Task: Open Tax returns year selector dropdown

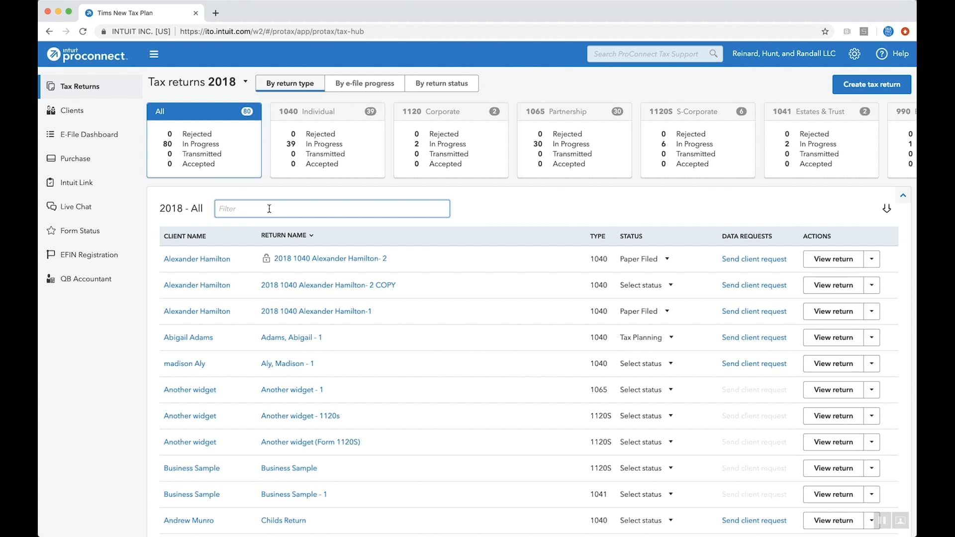Action: click(246, 82)
